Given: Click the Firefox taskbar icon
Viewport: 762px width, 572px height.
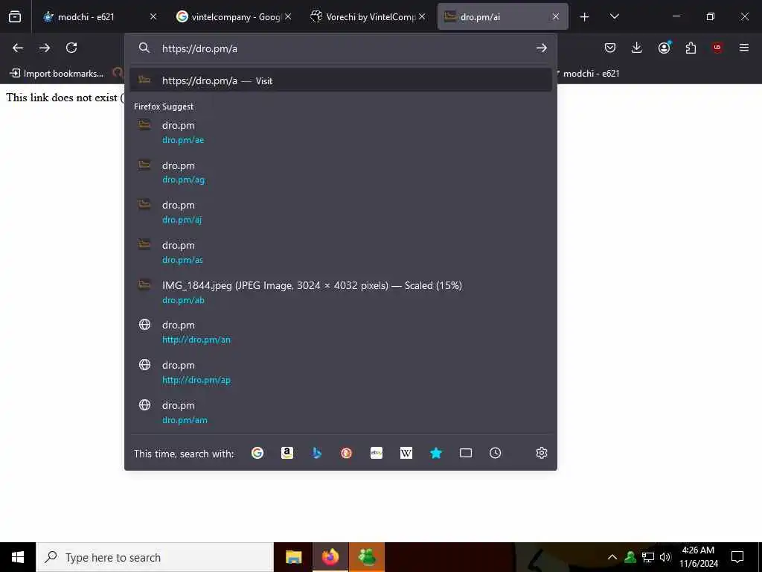Looking at the screenshot, I should [330, 557].
